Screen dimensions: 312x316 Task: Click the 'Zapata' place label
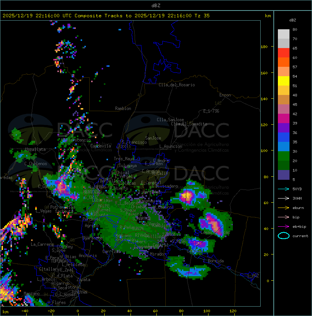point(83,280)
